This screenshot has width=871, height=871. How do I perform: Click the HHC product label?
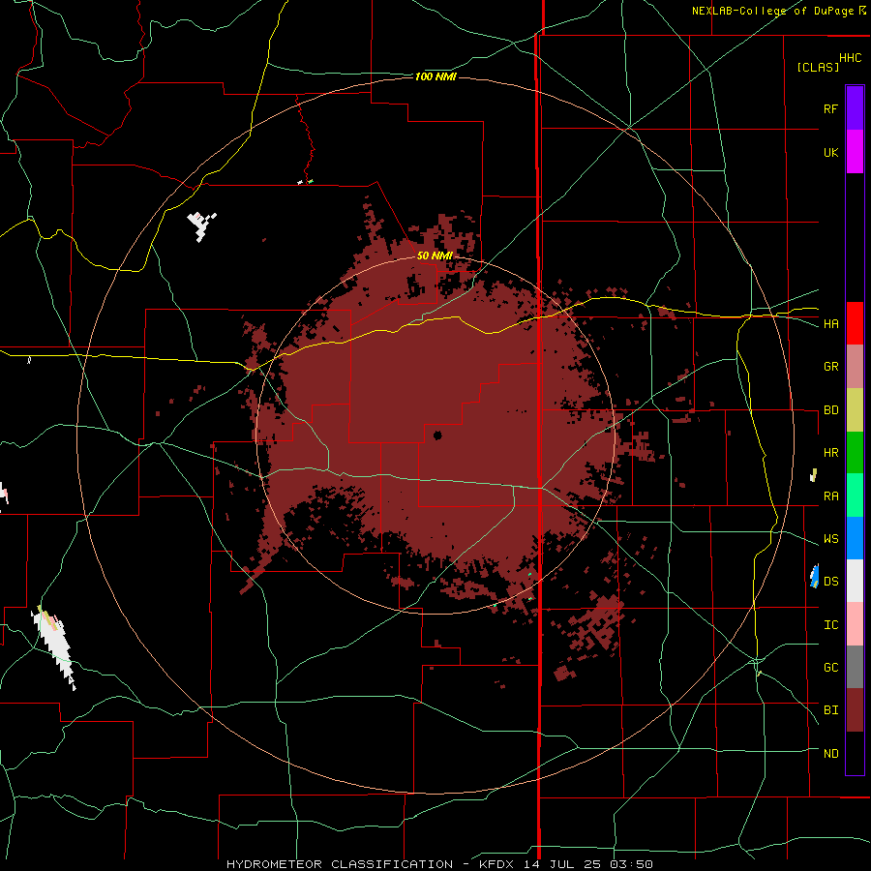click(850, 58)
